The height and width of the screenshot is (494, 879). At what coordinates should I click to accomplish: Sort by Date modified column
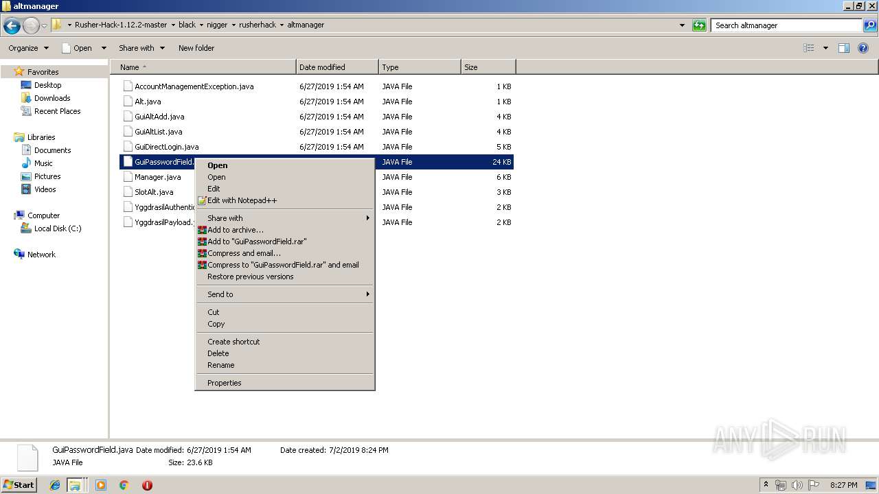click(337, 67)
